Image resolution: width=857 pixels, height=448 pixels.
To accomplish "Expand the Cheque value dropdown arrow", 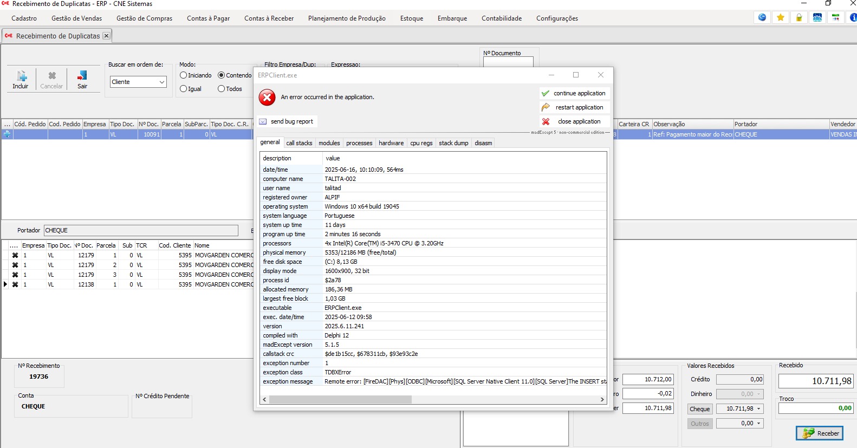I will coord(758,409).
